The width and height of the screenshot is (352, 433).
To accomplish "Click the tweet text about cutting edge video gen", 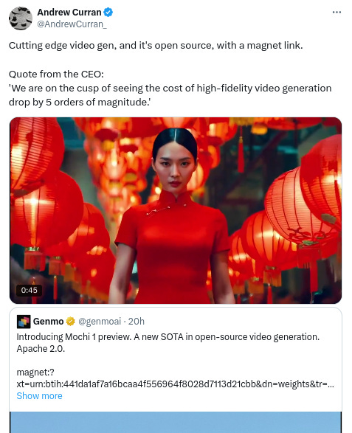I will (x=156, y=45).
